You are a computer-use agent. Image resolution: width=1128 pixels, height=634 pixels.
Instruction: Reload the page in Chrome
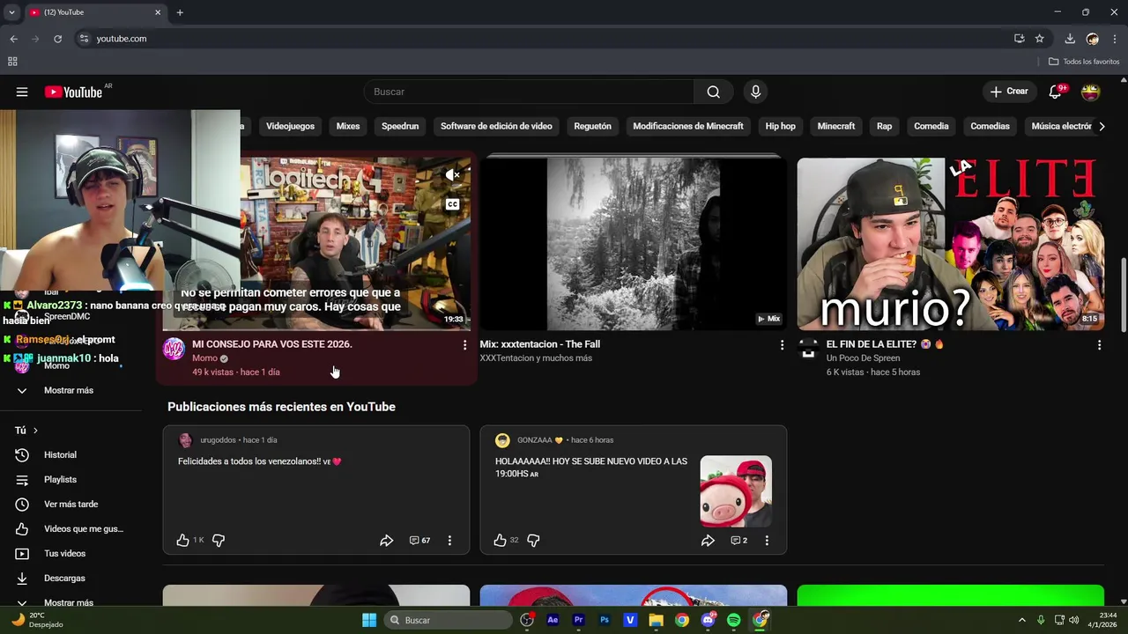click(x=58, y=39)
